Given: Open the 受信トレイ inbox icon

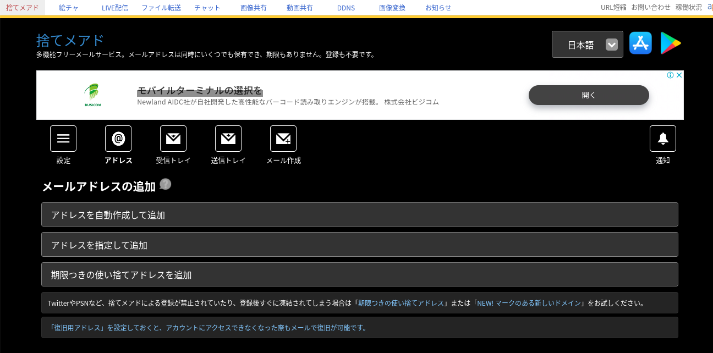Looking at the screenshot, I should pos(173,139).
